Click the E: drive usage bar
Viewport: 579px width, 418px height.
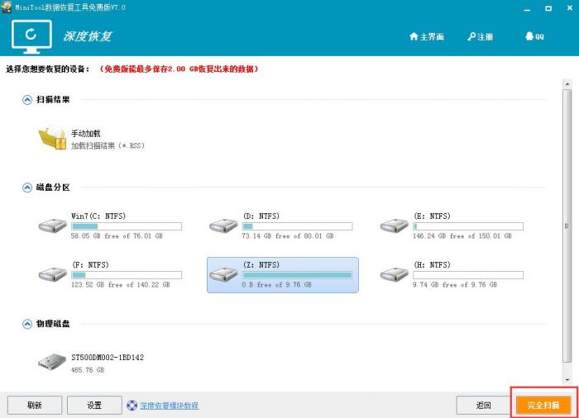pos(468,226)
